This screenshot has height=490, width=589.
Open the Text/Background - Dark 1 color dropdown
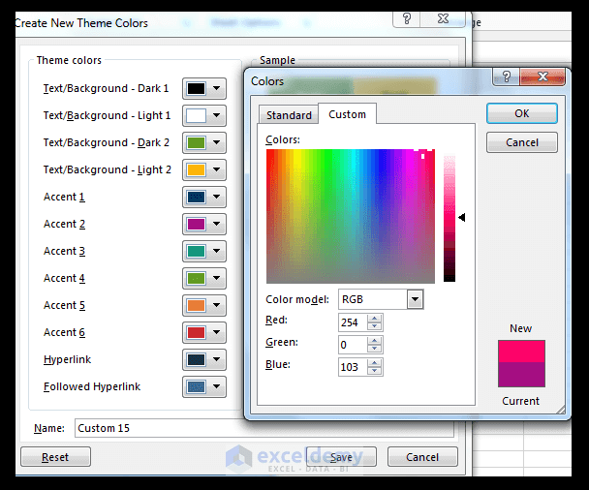tap(204, 89)
